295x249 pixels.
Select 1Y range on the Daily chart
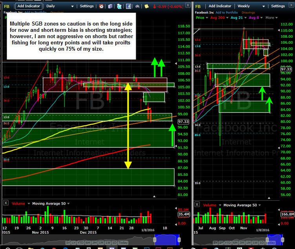click(x=74, y=243)
